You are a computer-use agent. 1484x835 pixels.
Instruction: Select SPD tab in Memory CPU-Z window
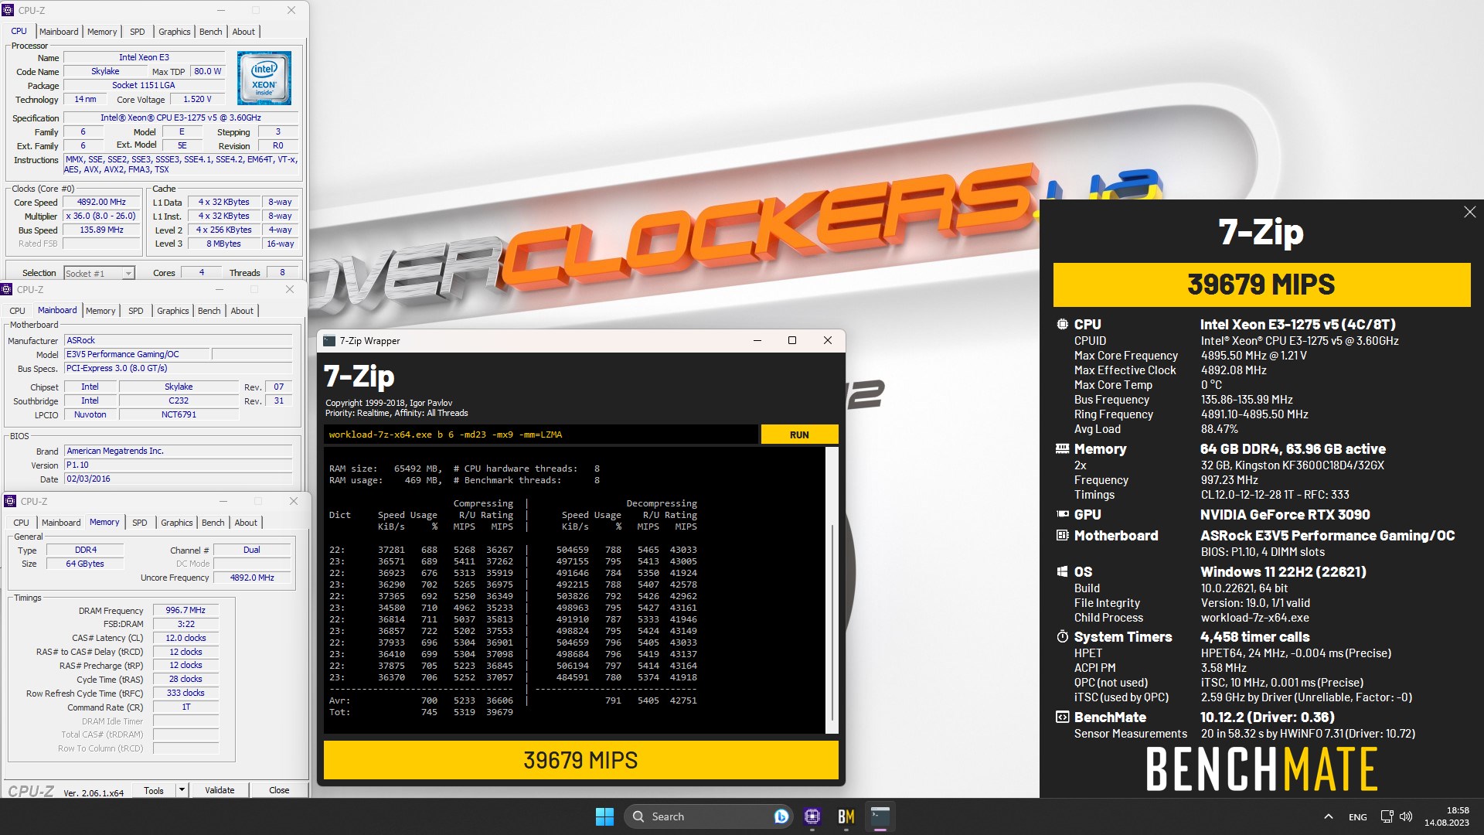[139, 523]
